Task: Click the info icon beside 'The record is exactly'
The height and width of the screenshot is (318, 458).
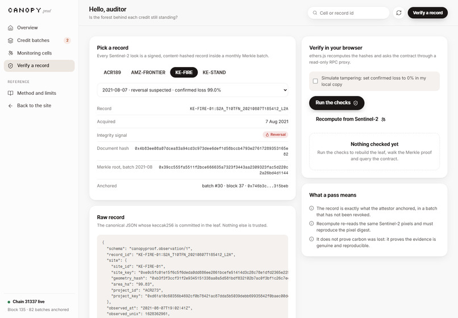Action: tap(311, 208)
